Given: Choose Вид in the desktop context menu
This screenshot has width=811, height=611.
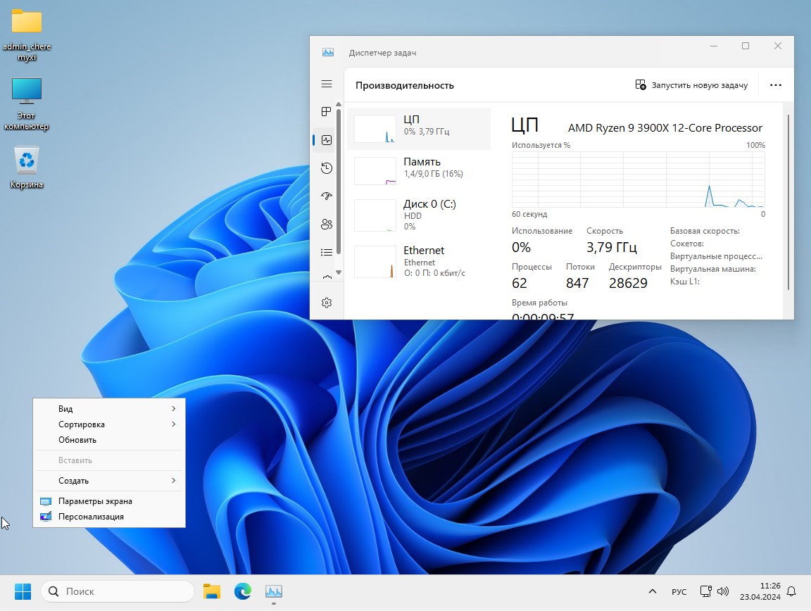Looking at the screenshot, I should pyautogui.click(x=109, y=409).
